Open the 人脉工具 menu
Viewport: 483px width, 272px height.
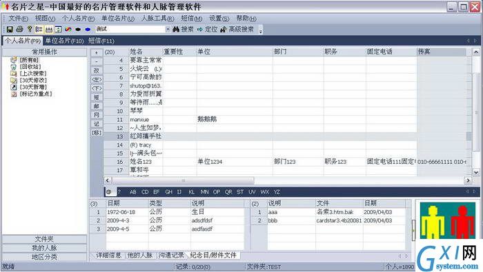[158, 19]
